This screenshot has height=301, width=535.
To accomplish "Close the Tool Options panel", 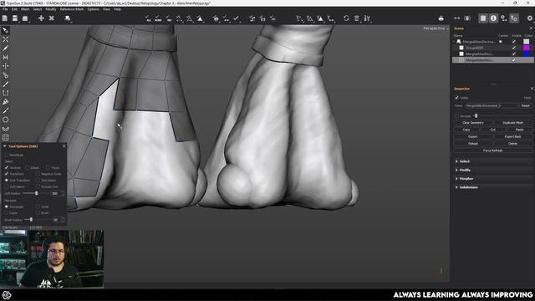I will click(x=64, y=145).
